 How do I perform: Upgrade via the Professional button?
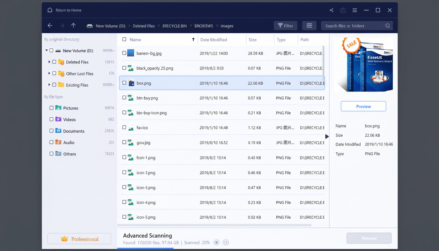[x=79, y=239]
